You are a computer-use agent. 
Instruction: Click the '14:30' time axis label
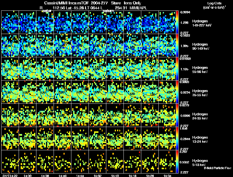27,176
